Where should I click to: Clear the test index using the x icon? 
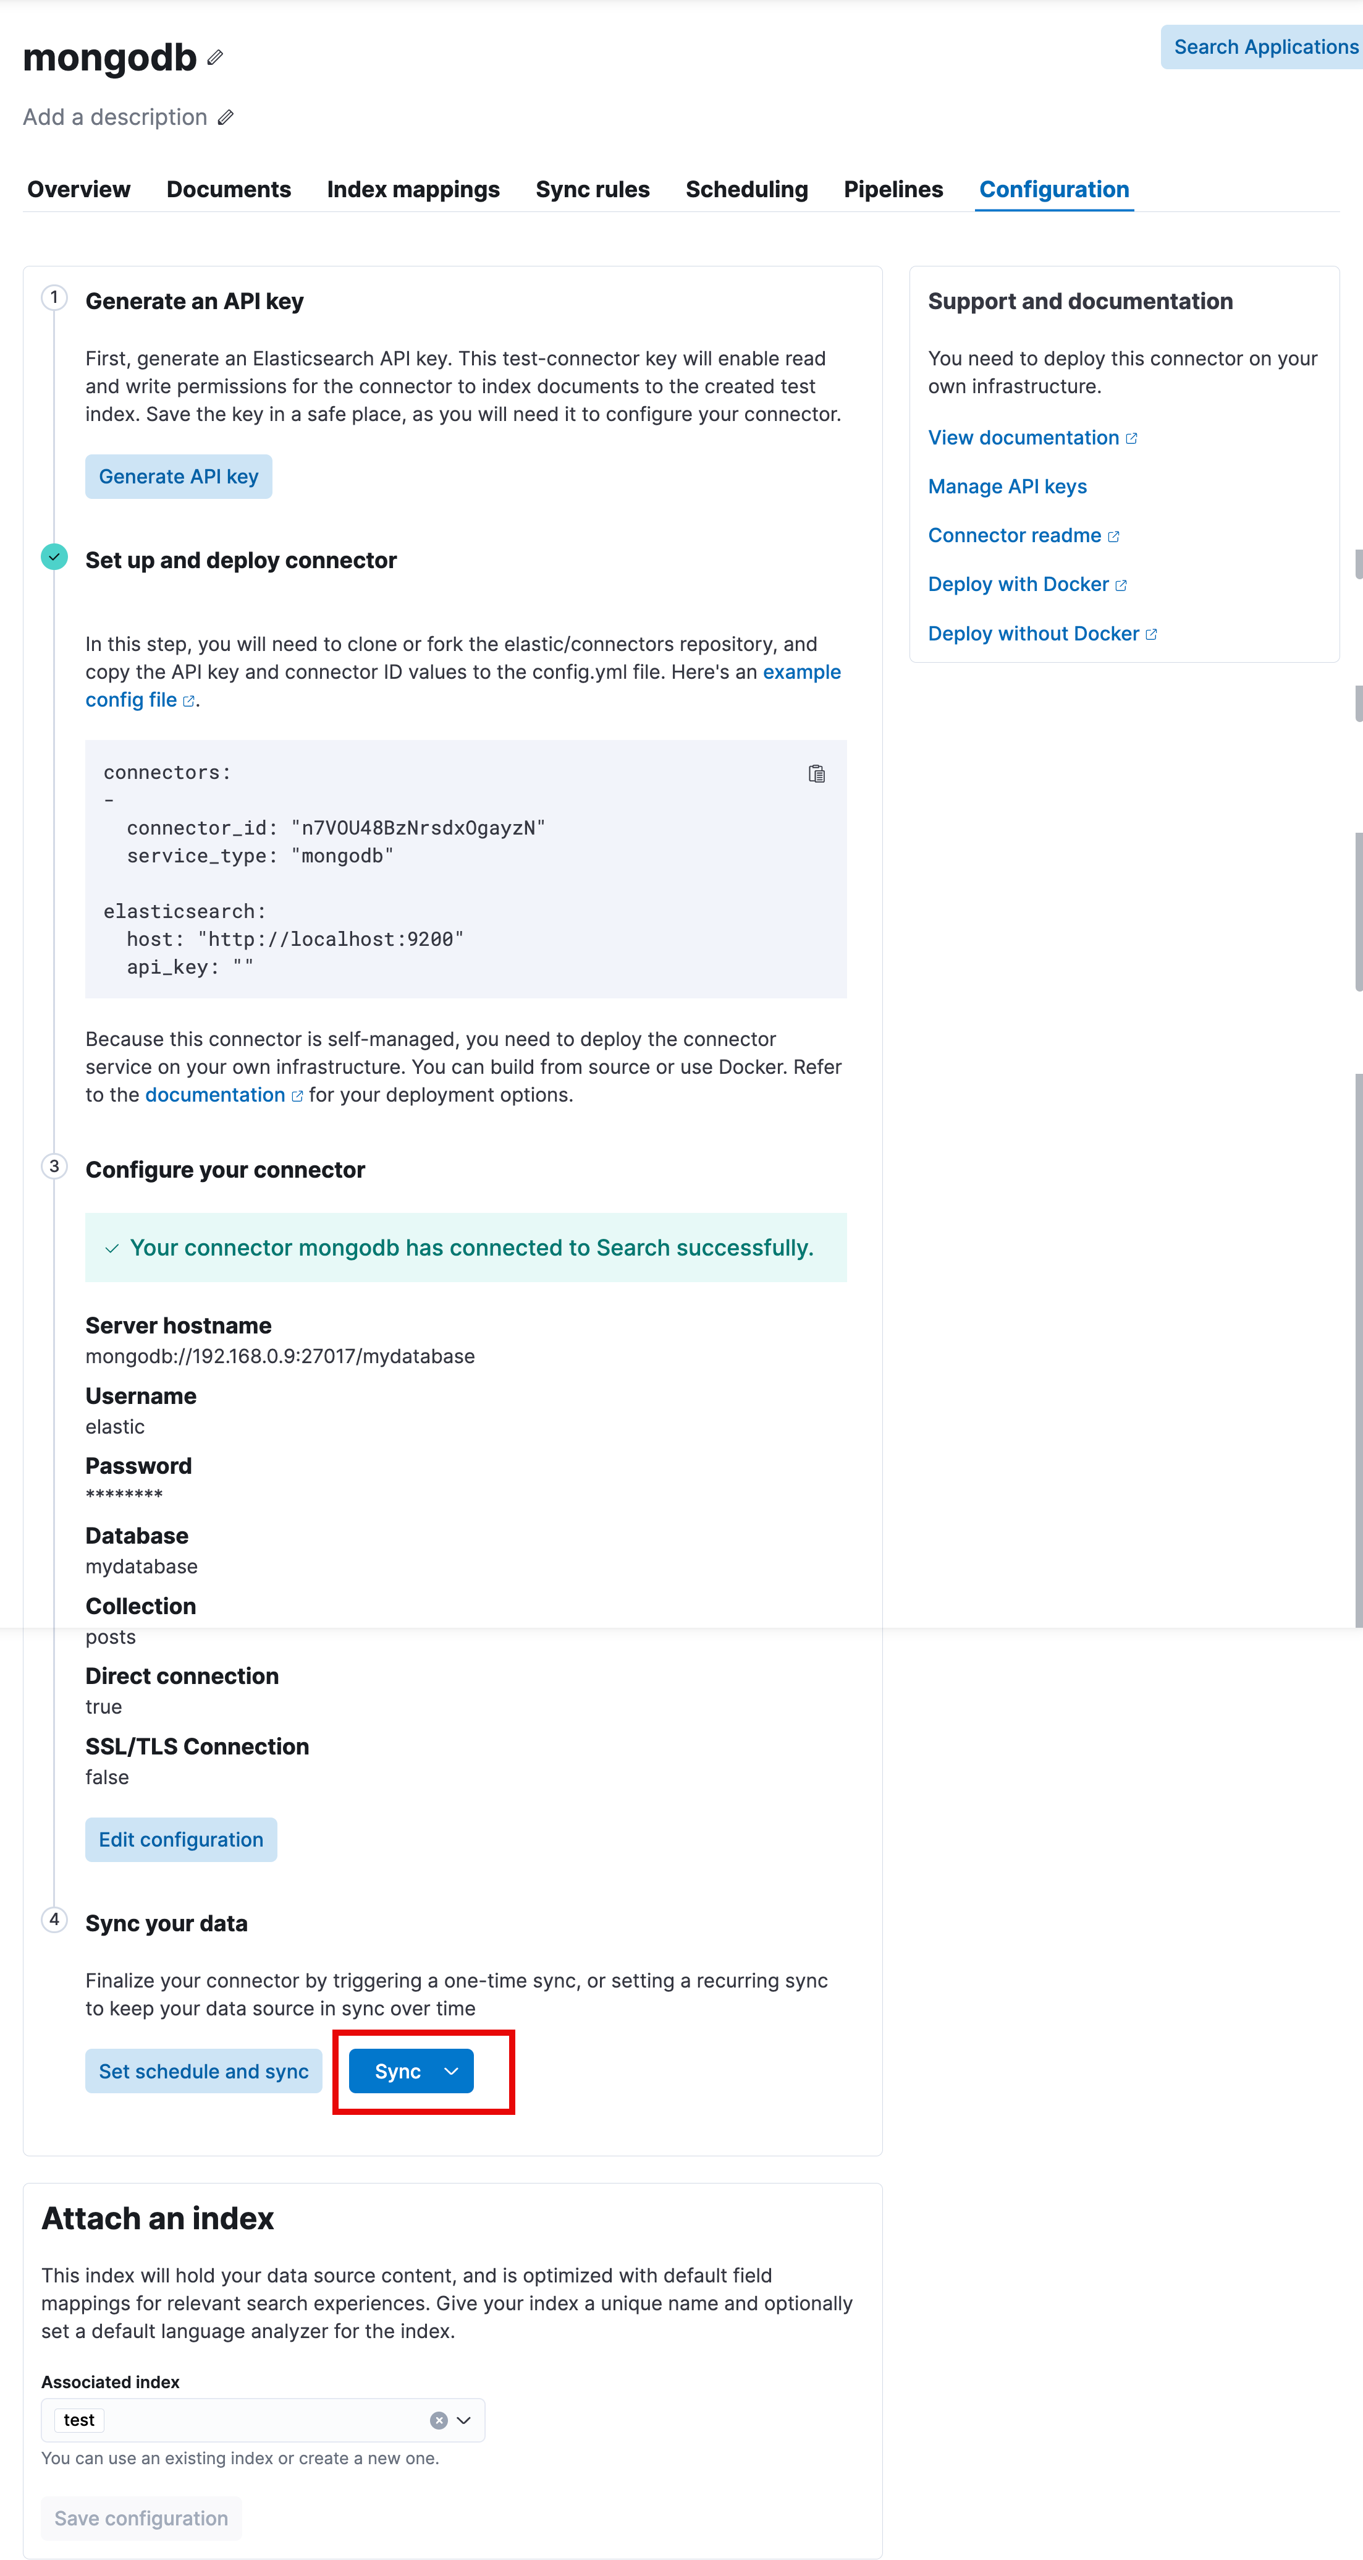point(438,2420)
